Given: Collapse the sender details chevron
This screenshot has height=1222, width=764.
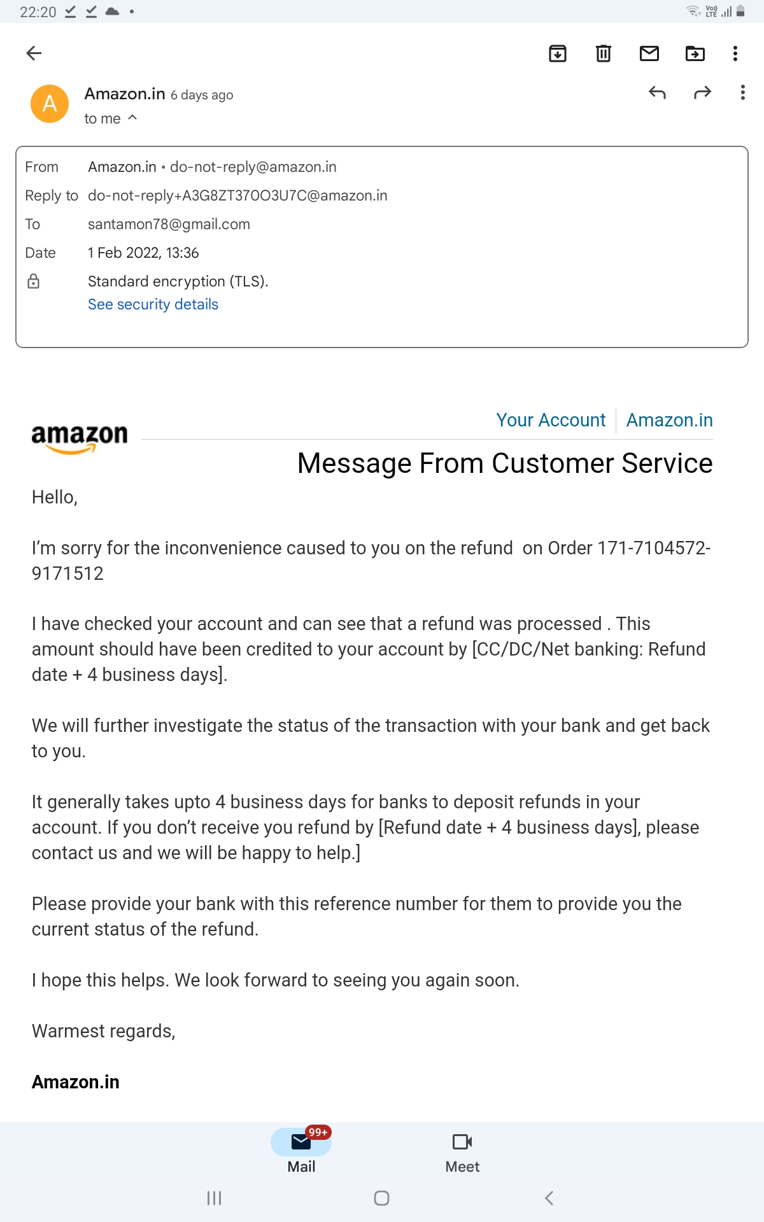Looking at the screenshot, I should coord(132,118).
